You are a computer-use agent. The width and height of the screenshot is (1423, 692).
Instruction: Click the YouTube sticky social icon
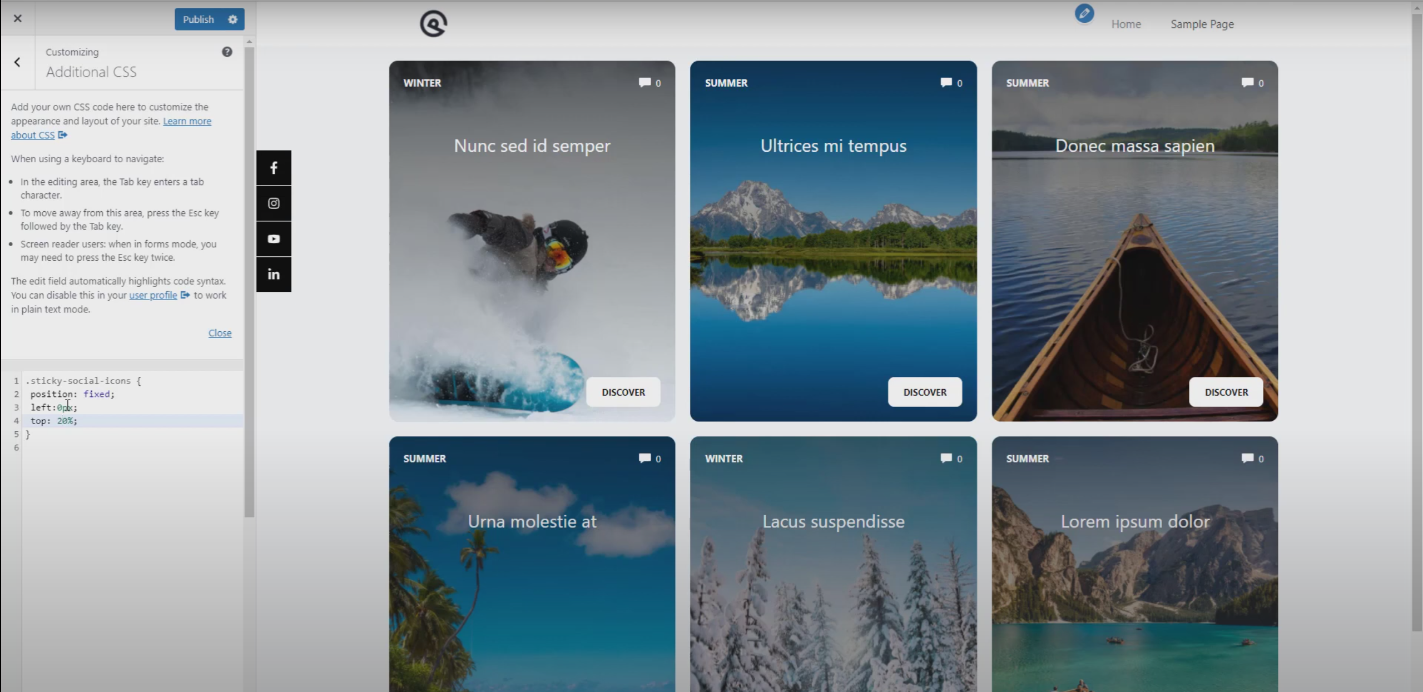tap(274, 239)
